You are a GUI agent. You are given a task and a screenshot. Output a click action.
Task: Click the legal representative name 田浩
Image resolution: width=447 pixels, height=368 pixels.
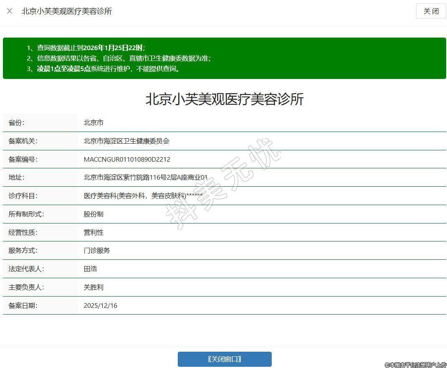[x=90, y=269]
